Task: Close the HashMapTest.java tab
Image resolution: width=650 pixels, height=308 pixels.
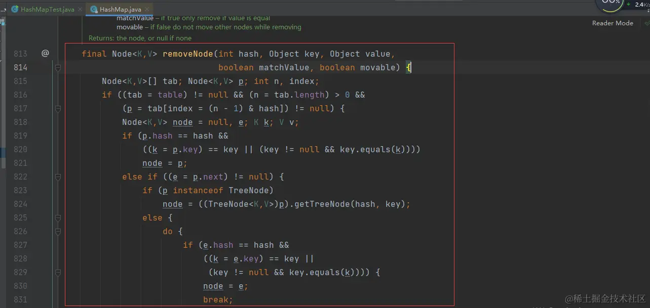Action: click(80, 10)
